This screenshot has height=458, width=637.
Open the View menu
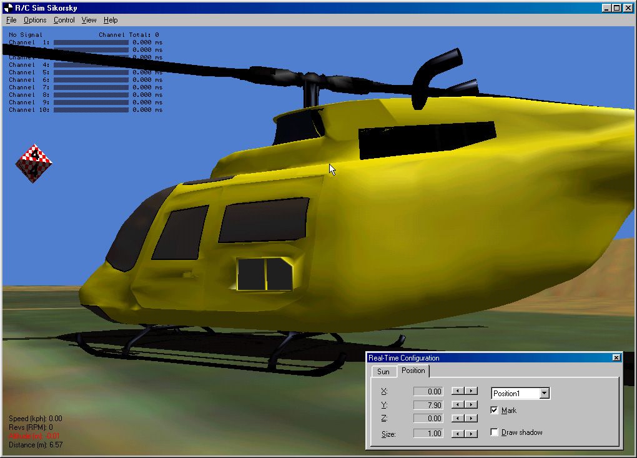(88, 19)
